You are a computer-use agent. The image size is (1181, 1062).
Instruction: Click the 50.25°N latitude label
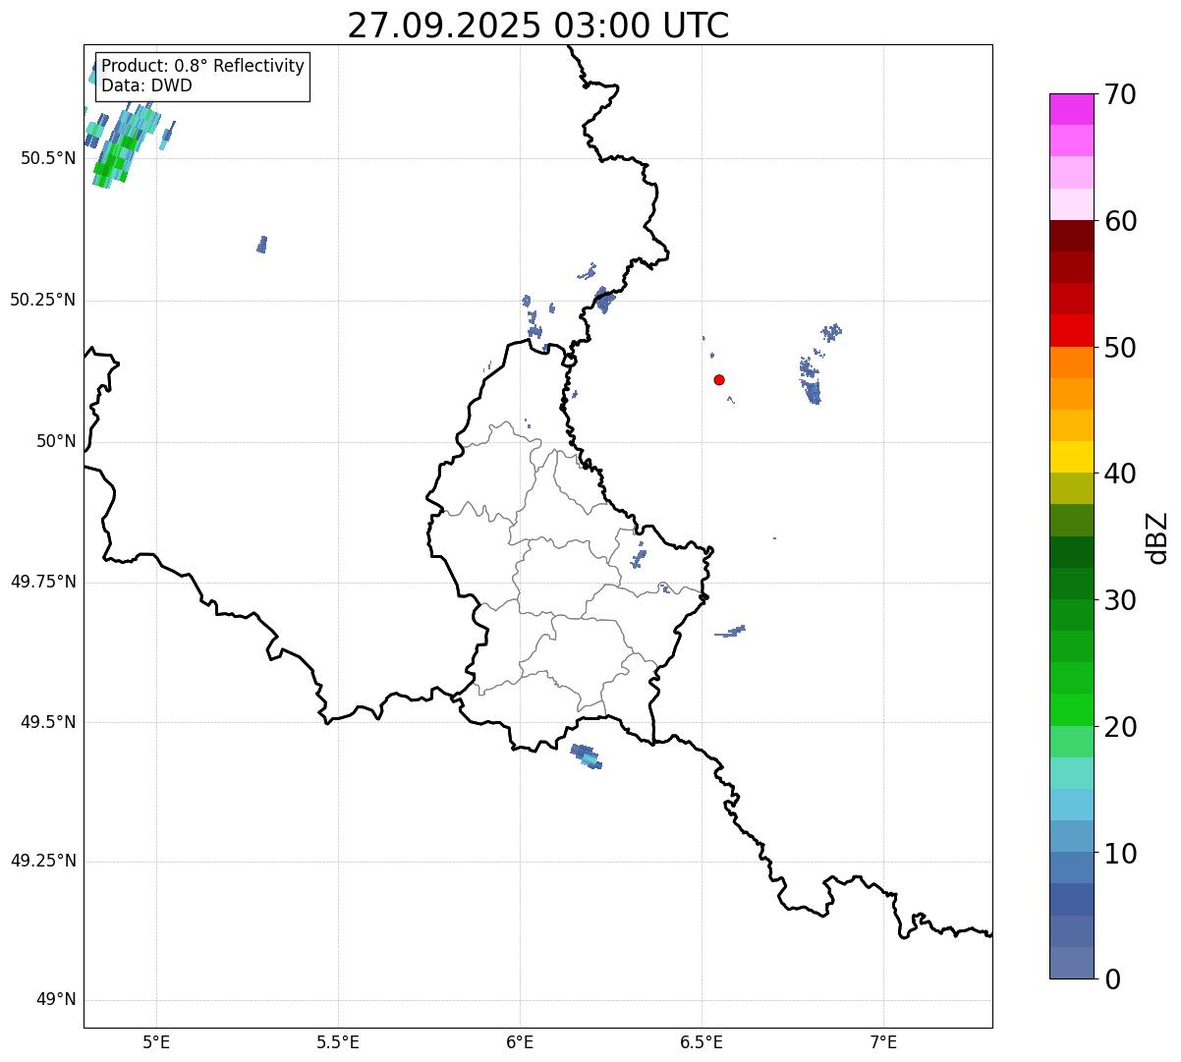43,300
